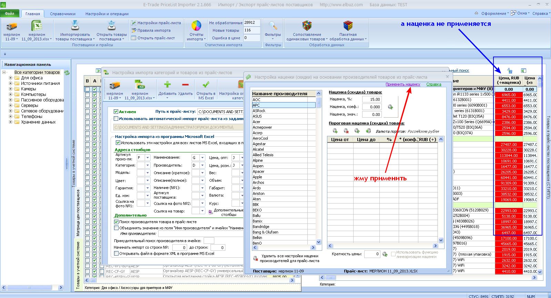Collapse the Все категории товаров tree root
551x298 pixels.
click(x=4, y=72)
